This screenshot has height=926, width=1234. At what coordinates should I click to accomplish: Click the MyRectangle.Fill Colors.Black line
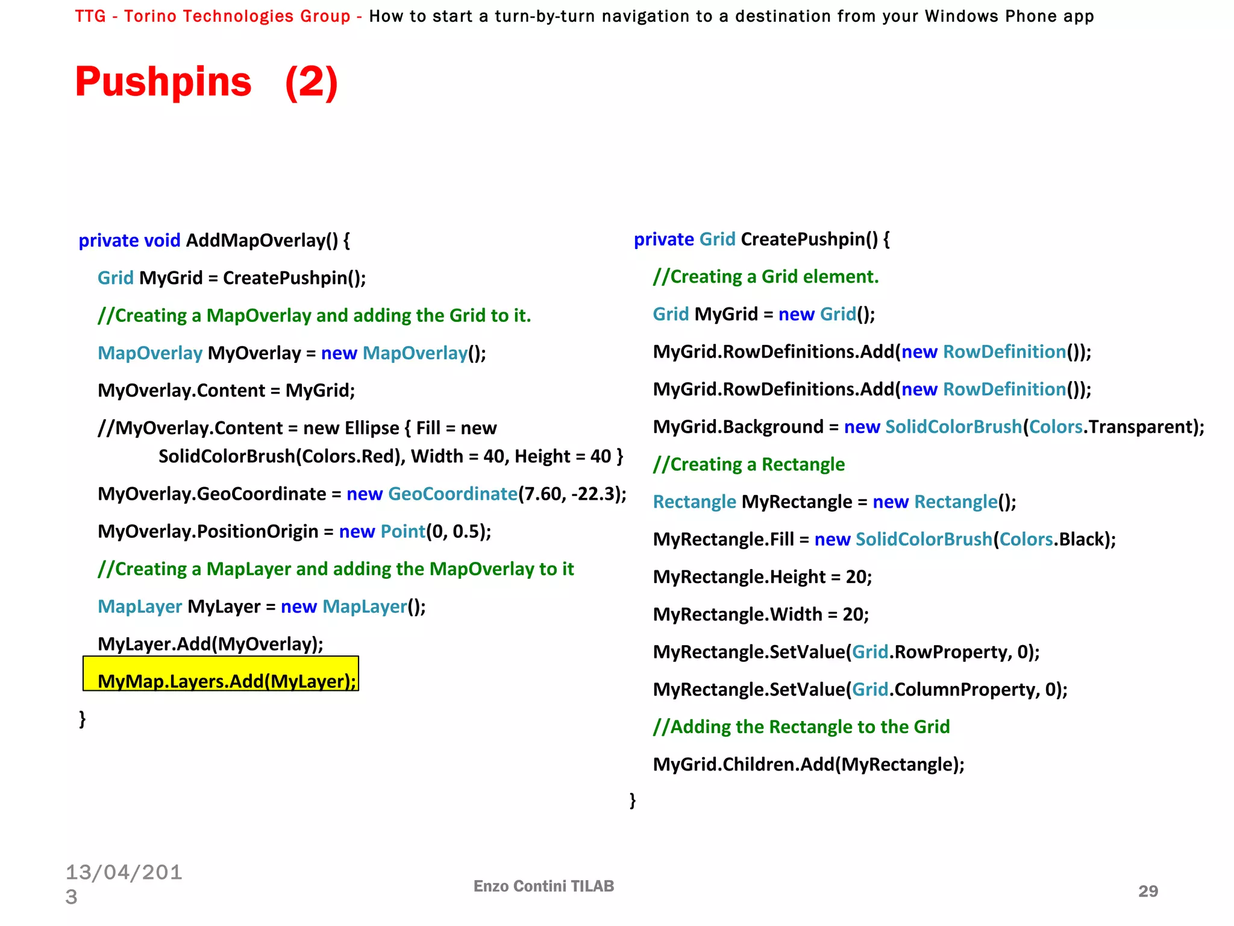[884, 539]
